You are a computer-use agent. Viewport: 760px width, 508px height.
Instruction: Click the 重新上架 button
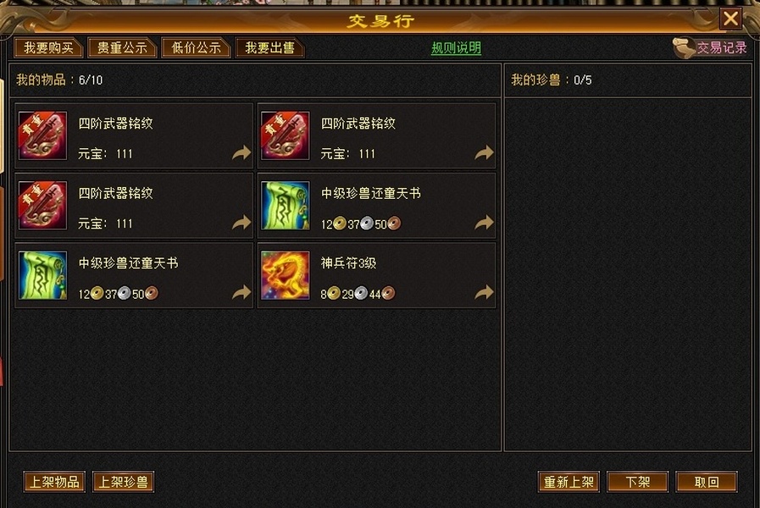pyautogui.click(x=569, y=482)
